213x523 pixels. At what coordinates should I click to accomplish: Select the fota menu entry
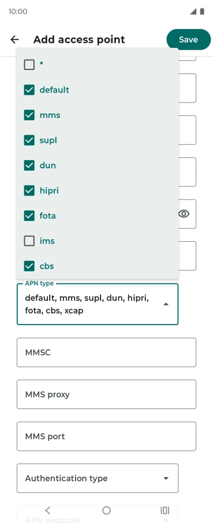pos(98,216)
